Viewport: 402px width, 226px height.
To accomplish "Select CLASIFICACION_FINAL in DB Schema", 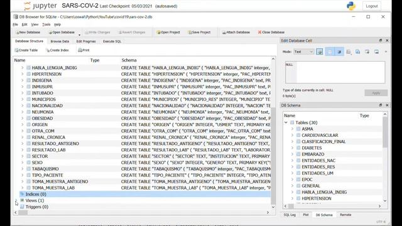I will click(323, 141).
